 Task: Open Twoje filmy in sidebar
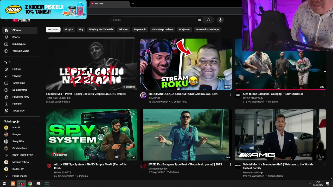click(20, 83)
